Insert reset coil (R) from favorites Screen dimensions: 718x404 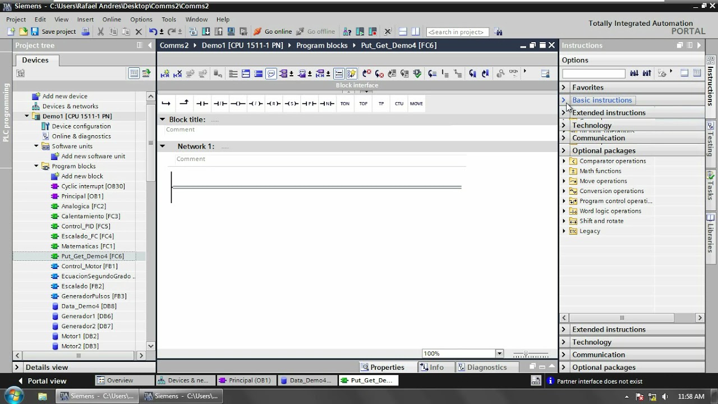point(274,104)
